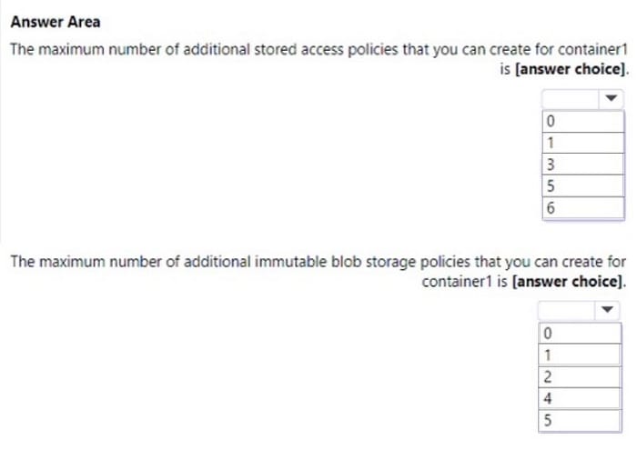Pick 5 in the immutable blob policies list
637x450 pixels.
click(x=580, y=420)
